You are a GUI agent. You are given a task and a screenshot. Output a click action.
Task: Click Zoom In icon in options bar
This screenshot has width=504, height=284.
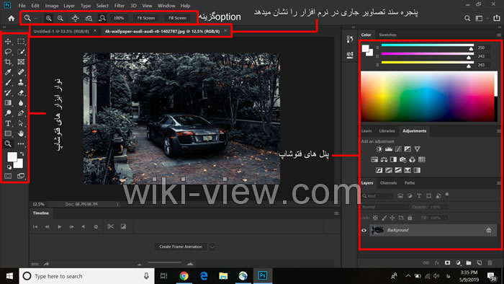tap(48, 18)
